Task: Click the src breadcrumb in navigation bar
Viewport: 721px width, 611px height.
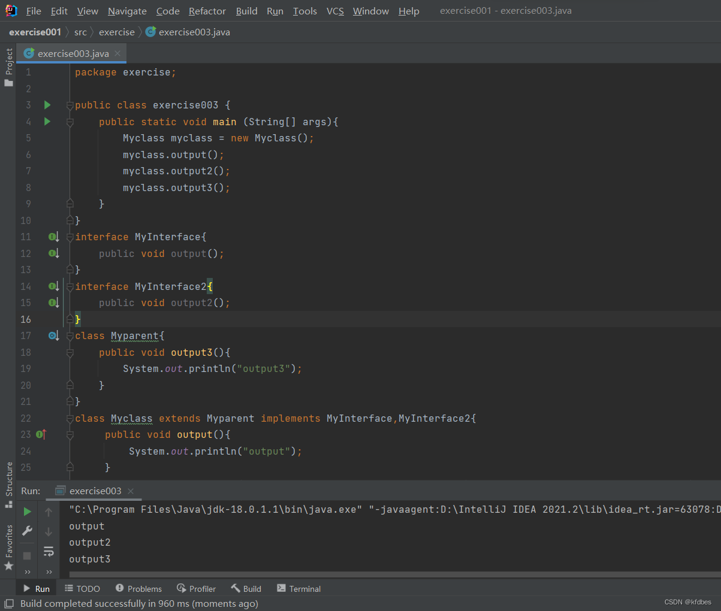Action: [80, 32]
